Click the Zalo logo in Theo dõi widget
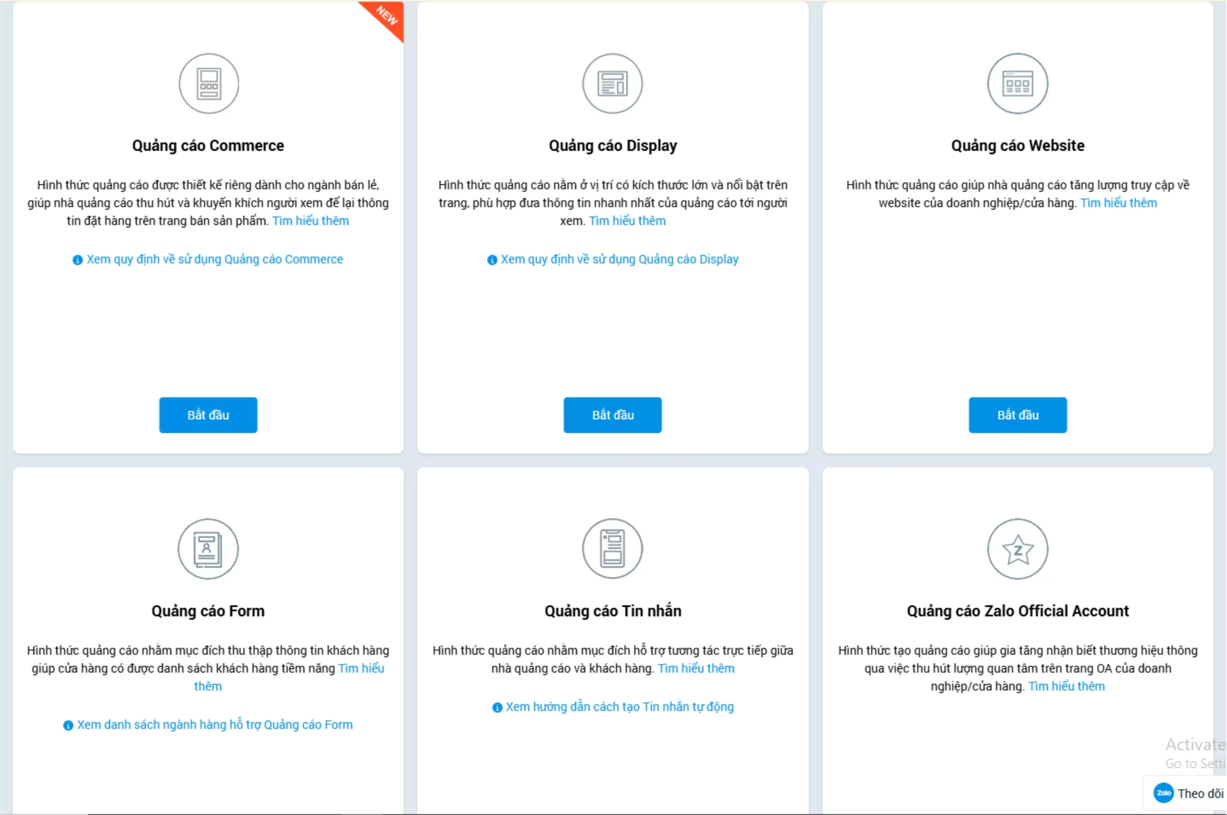The height and width of the screenshot is (815, 1227). [x=1164, y=793]
